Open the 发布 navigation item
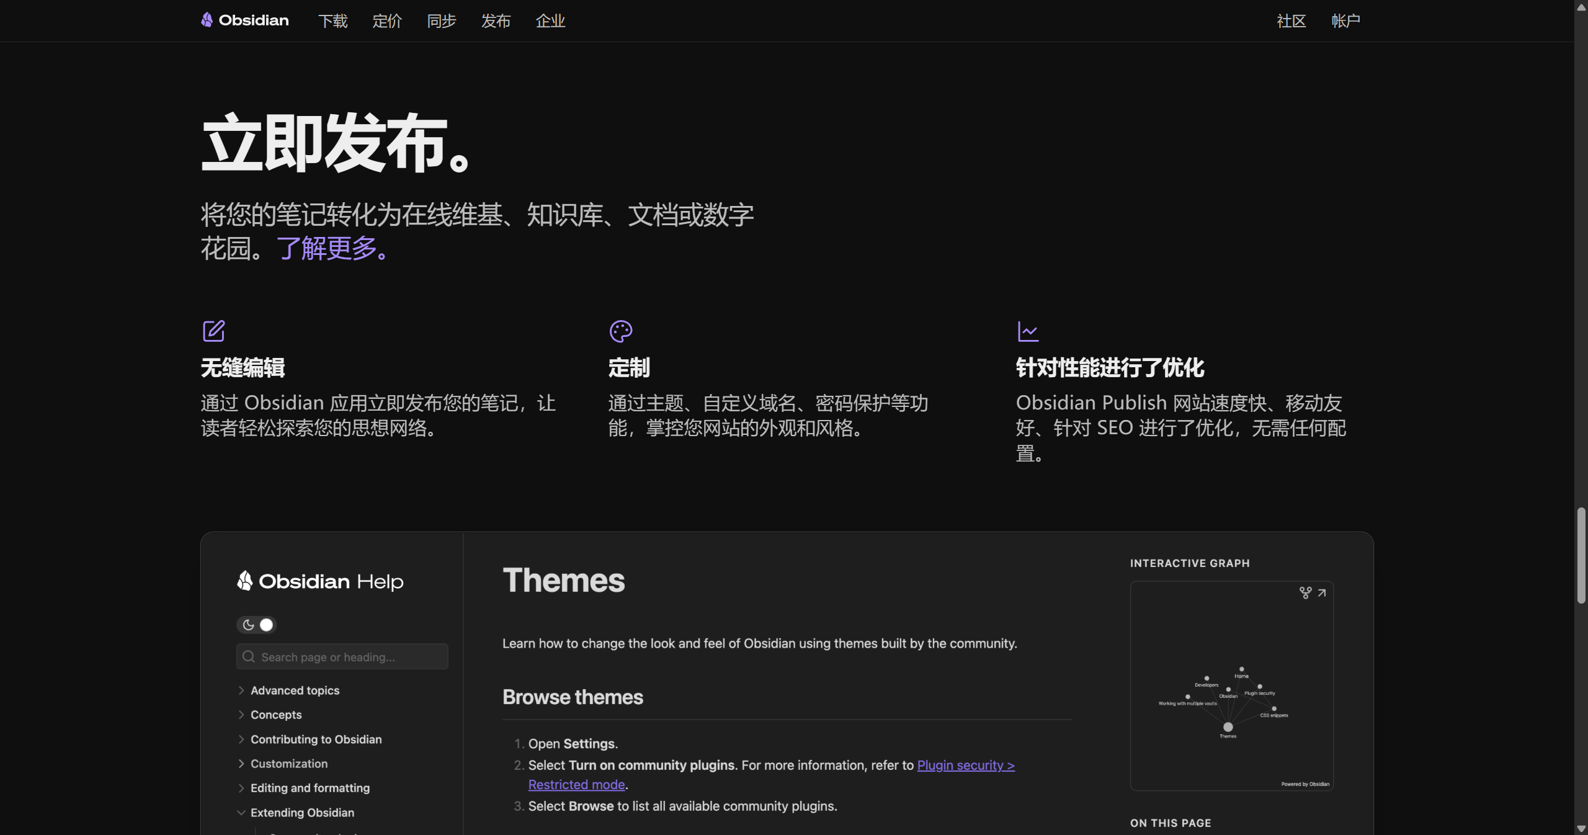Image resolution: width=1588 pixels, height=835 pixels. (x=496, y=21)
